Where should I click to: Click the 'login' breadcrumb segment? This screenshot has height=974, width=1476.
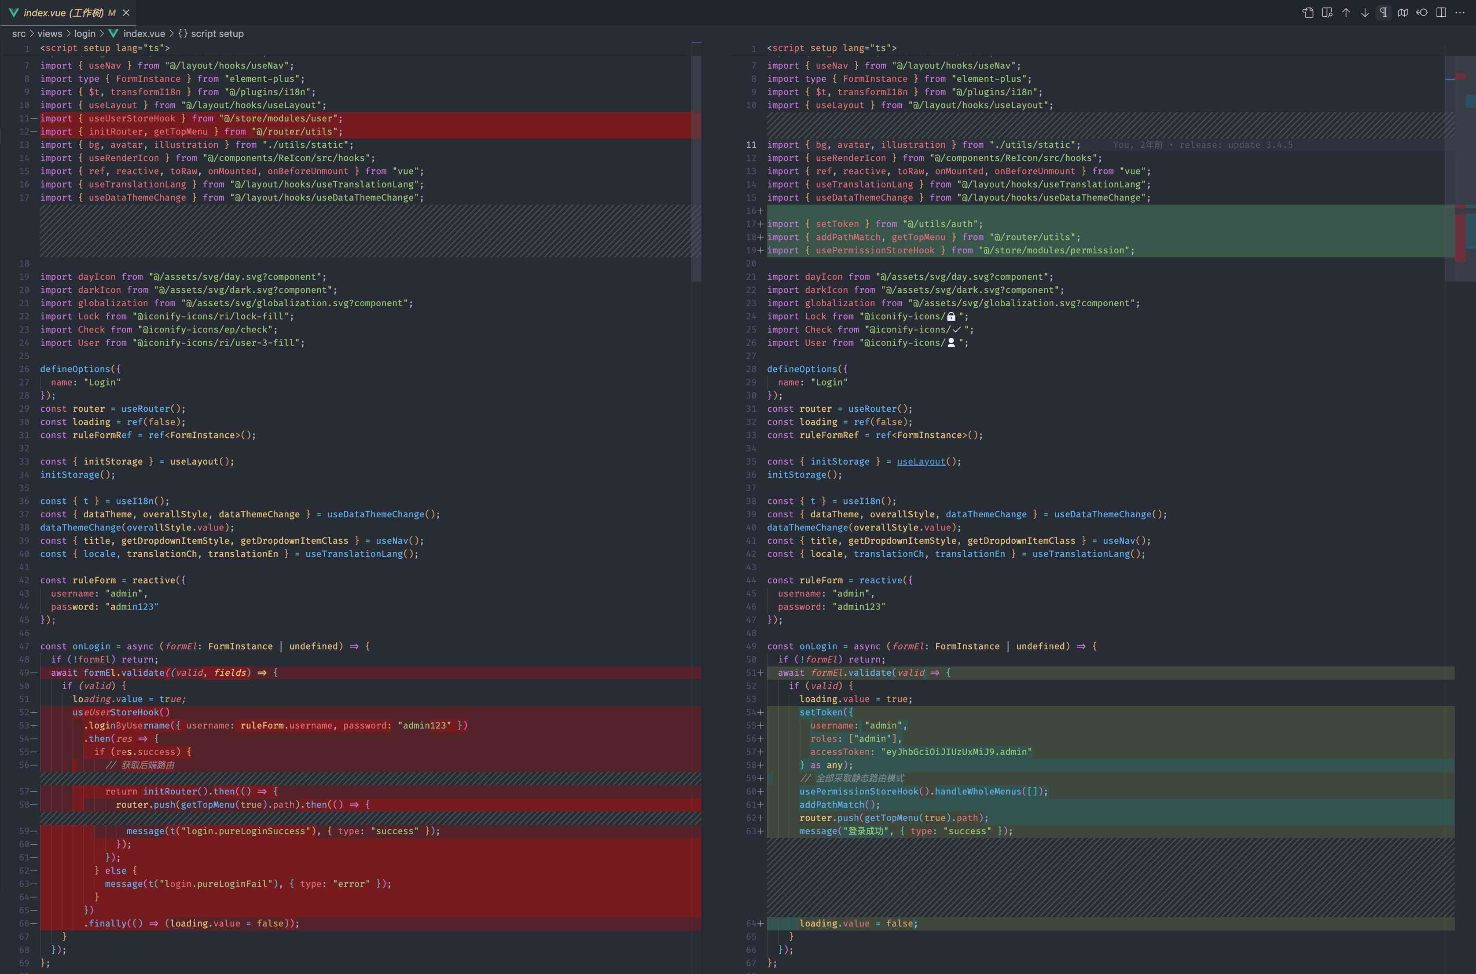[84, 33]
